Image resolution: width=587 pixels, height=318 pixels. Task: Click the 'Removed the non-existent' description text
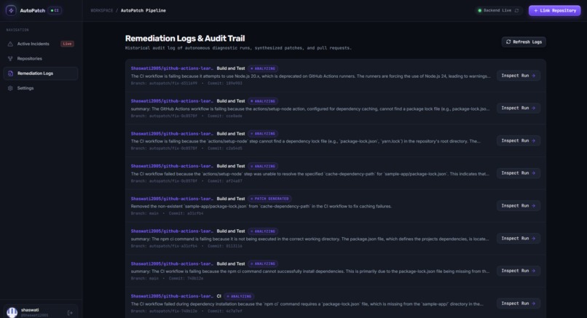coord(261,206)
